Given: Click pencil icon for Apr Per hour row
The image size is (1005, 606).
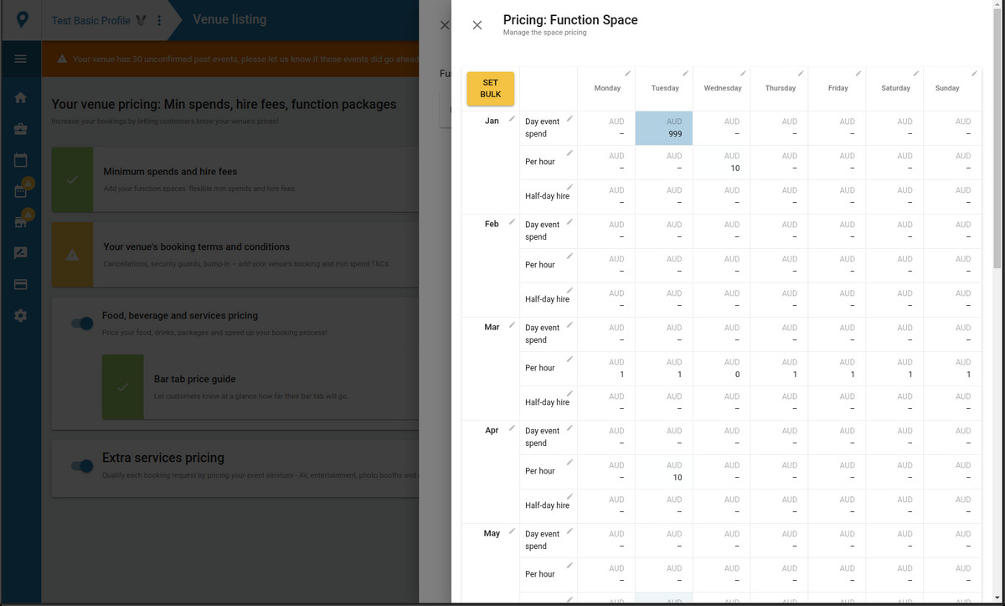Looking at the screenshot, I should (569, 463).
